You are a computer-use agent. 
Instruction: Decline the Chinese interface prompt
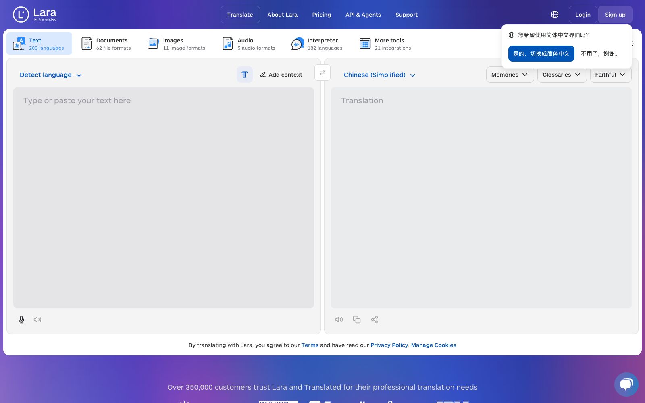[601, 54]
